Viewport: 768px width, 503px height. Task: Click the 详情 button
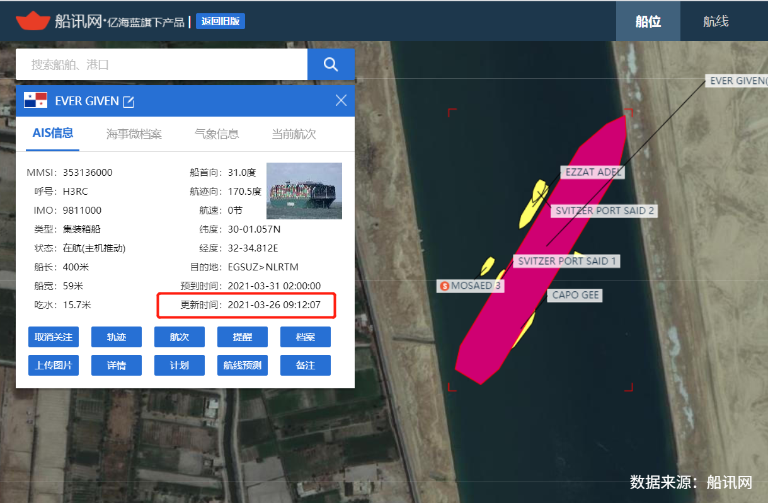pos(117,365)
